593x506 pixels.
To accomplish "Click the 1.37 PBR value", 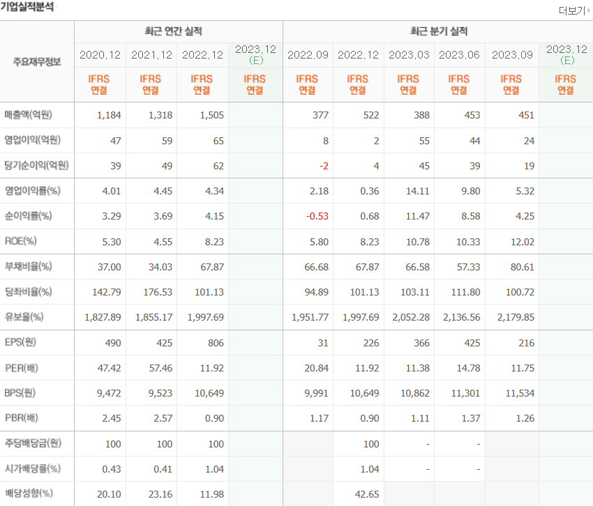I will pyautogui.click(x=471, y=418).
